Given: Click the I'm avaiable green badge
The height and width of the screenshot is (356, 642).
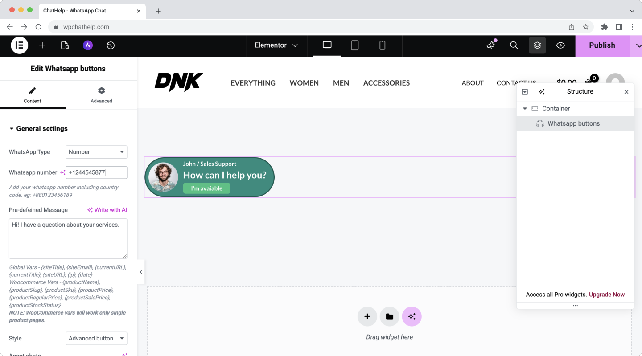Looking at the screenshot, I should coord(206,188).
